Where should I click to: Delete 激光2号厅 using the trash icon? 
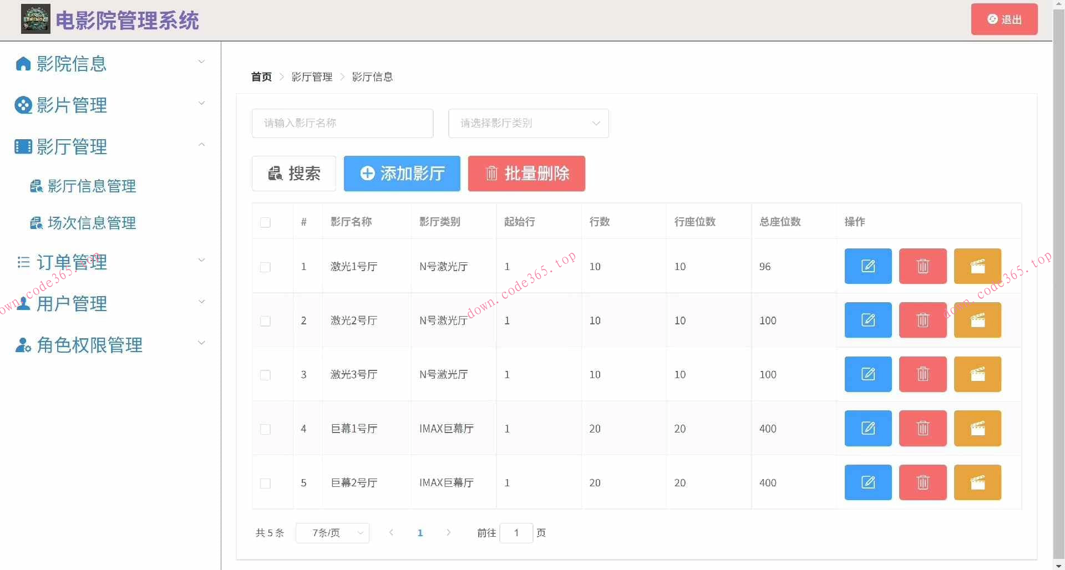coord(922,320)
